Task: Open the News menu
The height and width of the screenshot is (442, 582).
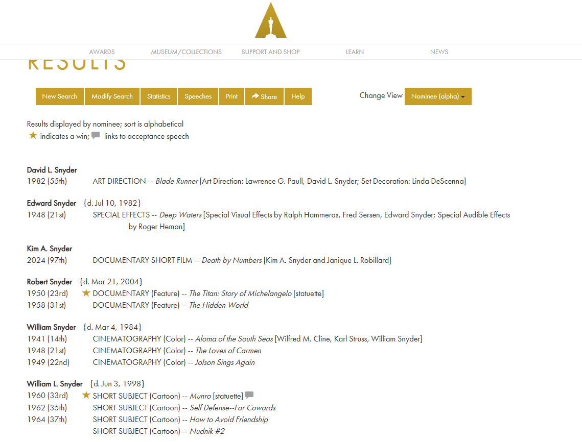Action: coord(439,52)
